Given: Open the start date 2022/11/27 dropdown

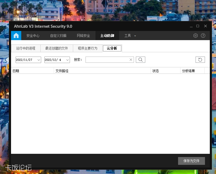Looking at the screenshot, I should tap(38, 60).
